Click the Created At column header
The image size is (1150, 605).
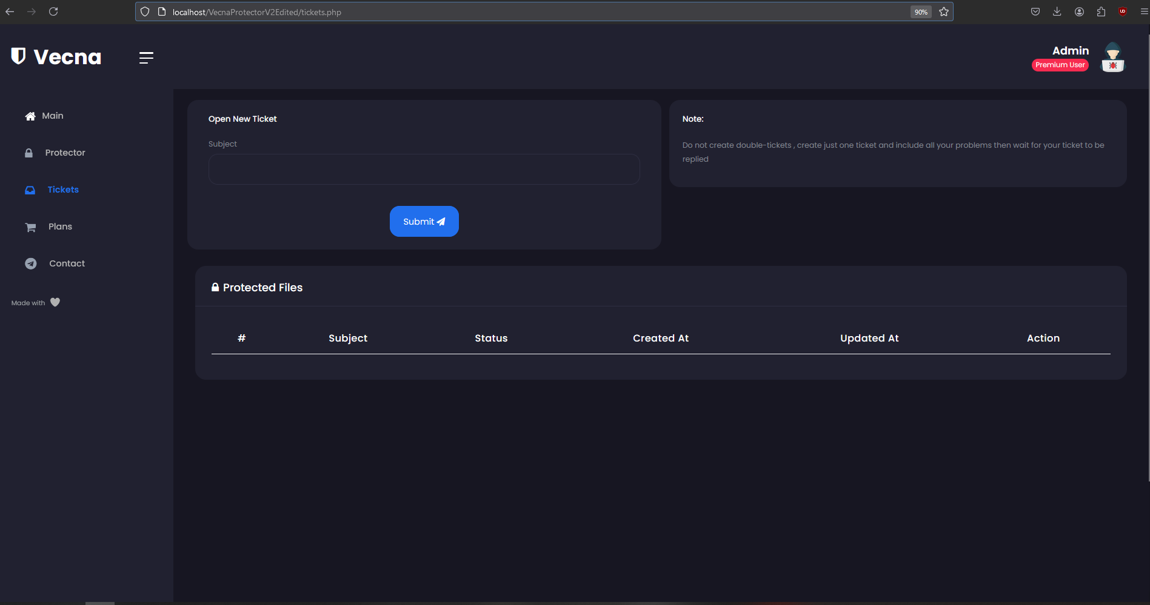661,338
